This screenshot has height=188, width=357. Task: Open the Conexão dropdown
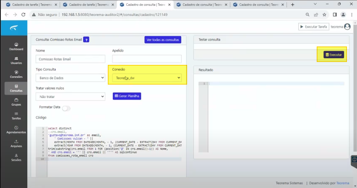[147, 78]
